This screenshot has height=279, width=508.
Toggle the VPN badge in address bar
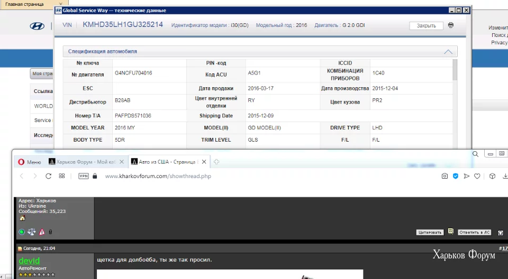pyautogui.click(x=84, y=176)
